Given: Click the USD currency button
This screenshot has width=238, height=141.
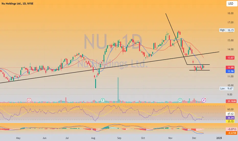Looking at the screenshot, I should 232,4.
